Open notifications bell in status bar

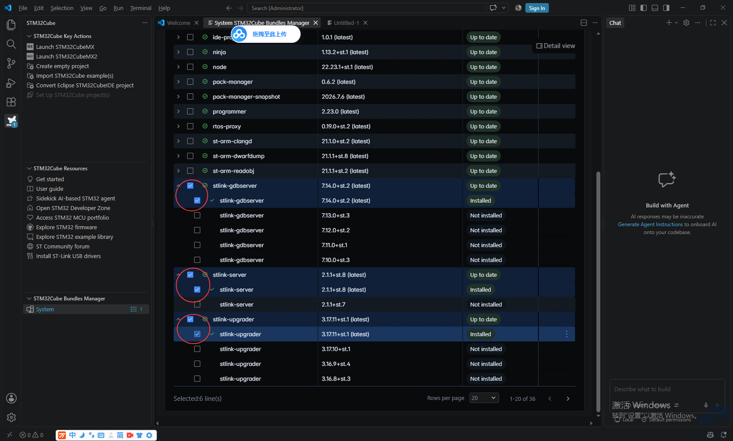[x=723, y=435]
